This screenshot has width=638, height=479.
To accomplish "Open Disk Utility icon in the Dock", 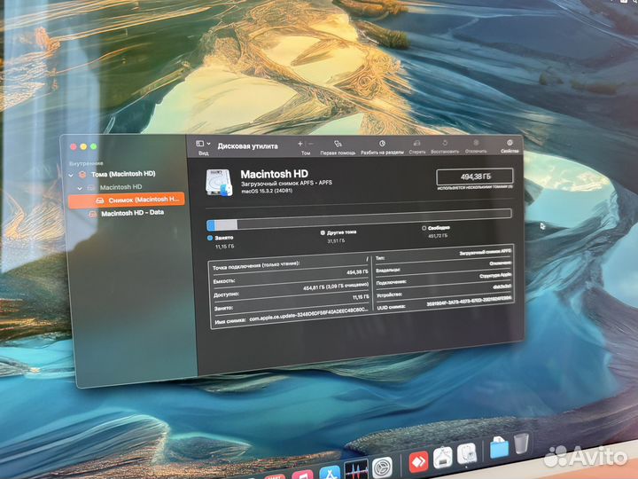I will (467, 454).
